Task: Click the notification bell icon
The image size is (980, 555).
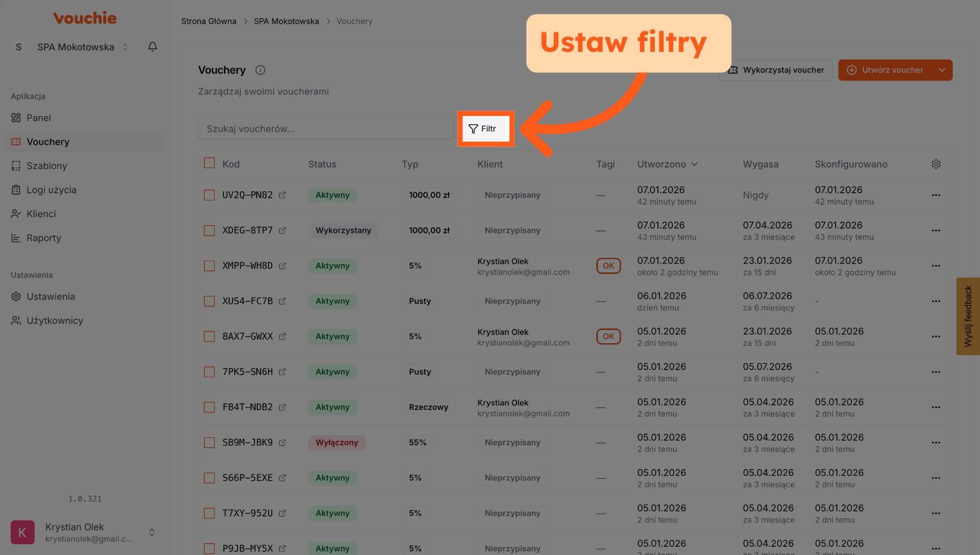Action: coord(153,47)
